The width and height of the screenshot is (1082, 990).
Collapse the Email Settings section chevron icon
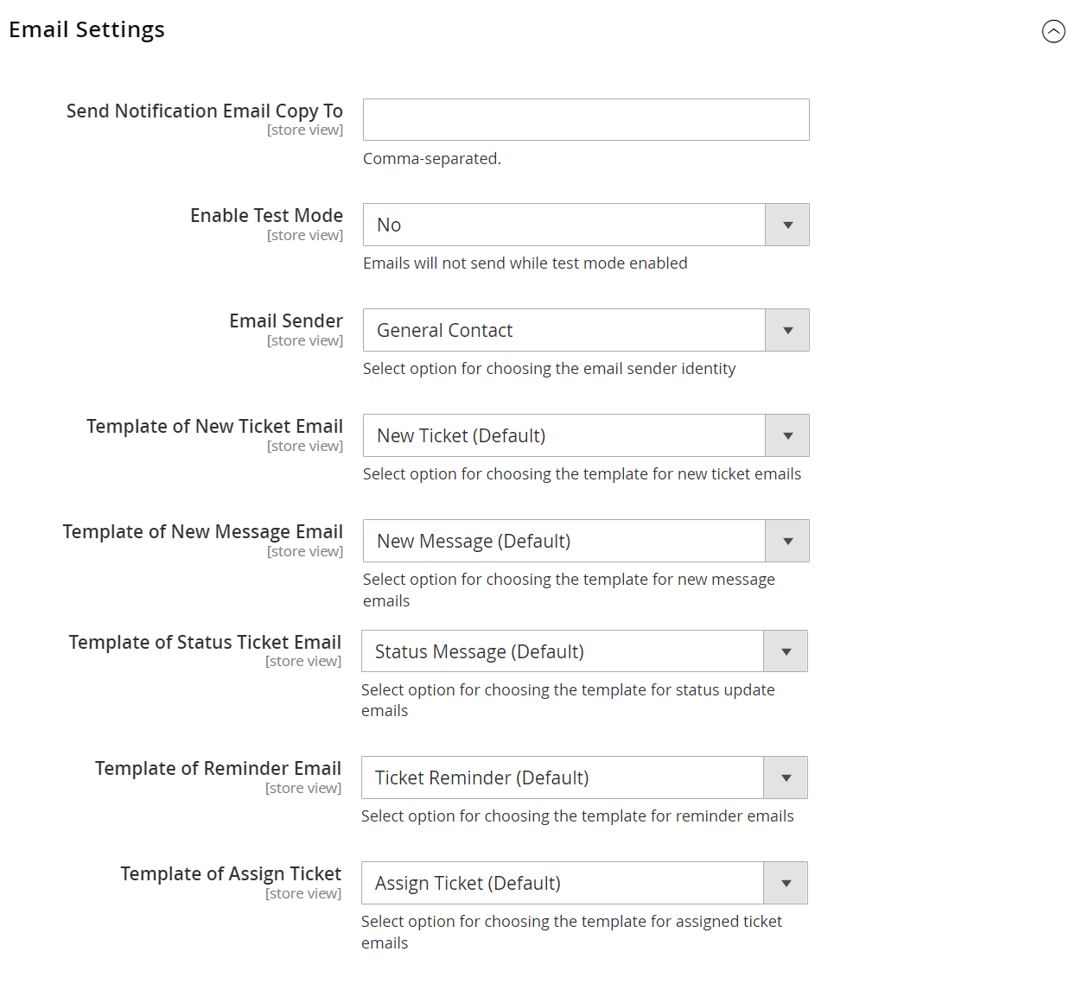click(1053, 32)
